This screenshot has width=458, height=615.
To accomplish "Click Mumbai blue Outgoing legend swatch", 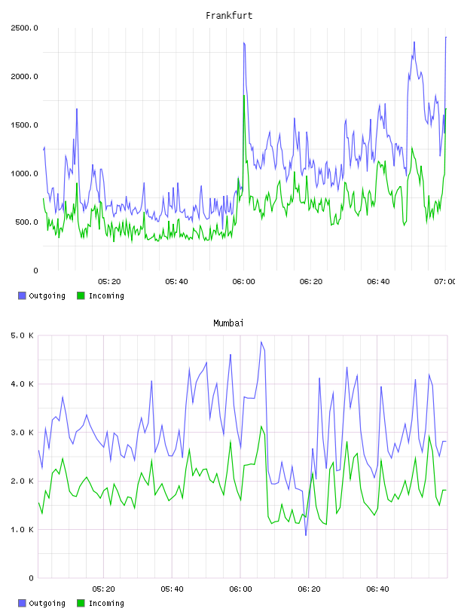I will 22,603.
